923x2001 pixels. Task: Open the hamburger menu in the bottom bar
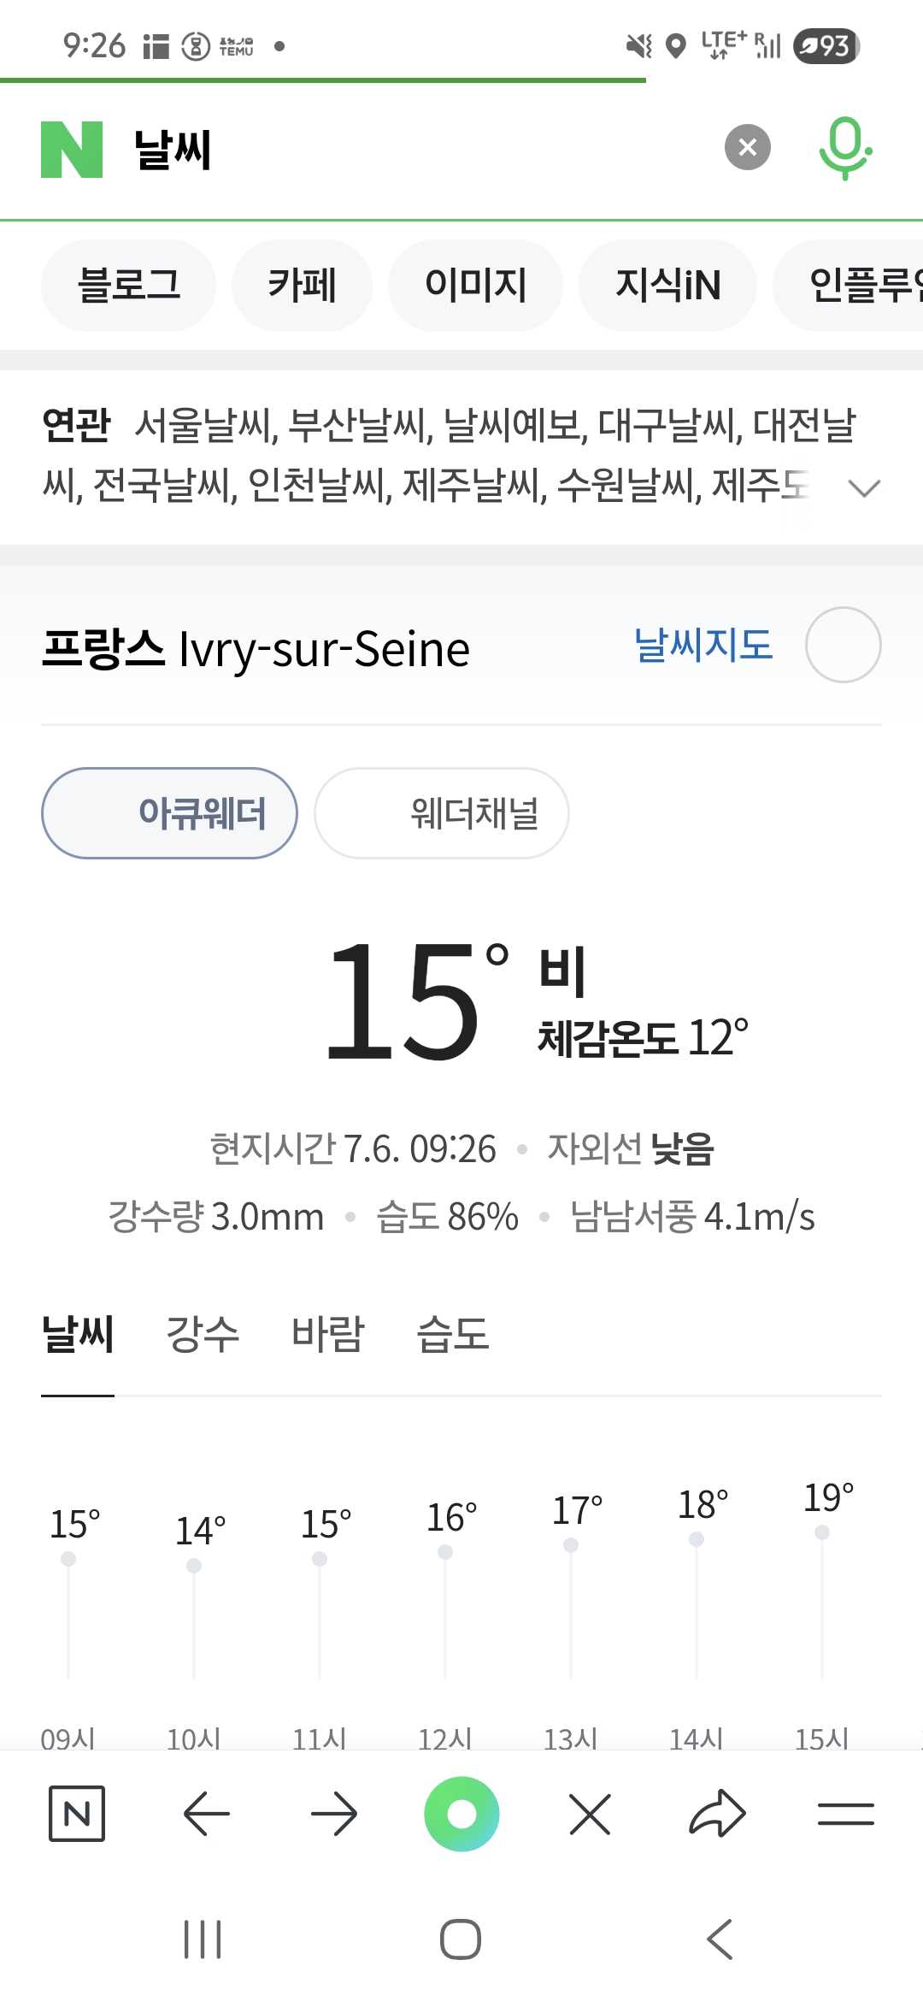[x=845, y=1813]
